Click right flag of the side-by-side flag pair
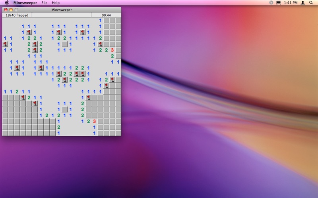 tap(82, 74)
